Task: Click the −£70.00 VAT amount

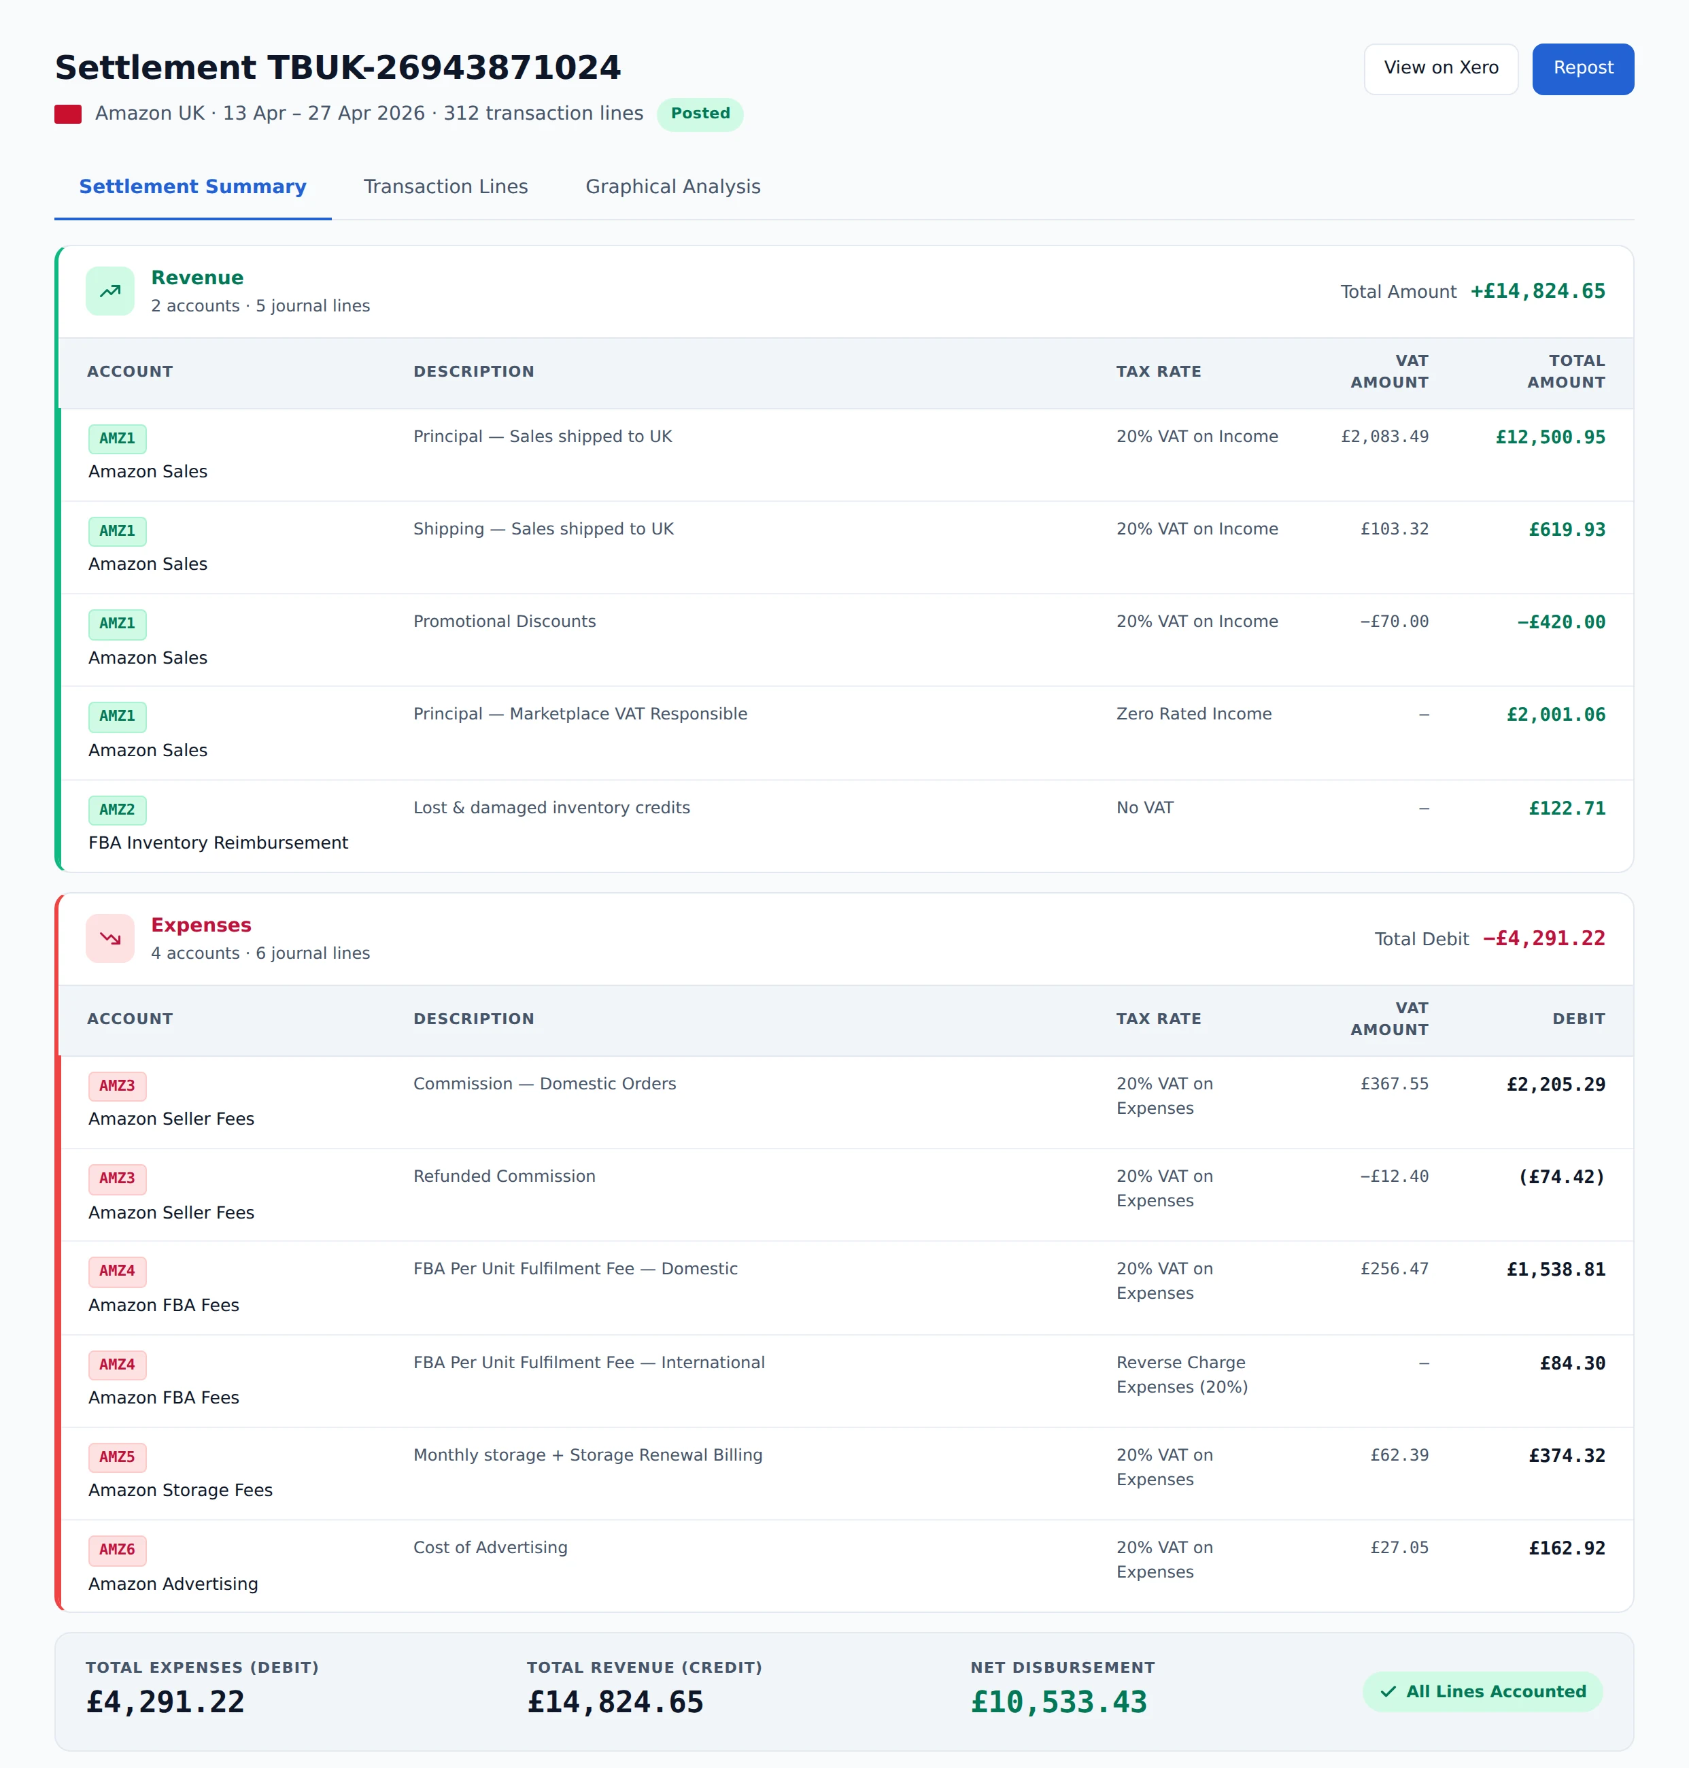Action: tap(1394, 622)
